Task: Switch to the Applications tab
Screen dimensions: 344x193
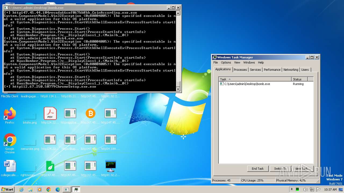Action: click(x=223, y=69)
